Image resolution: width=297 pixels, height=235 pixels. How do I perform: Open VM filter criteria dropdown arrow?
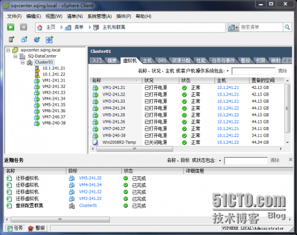pyautogui.click(x=228, y=71)
